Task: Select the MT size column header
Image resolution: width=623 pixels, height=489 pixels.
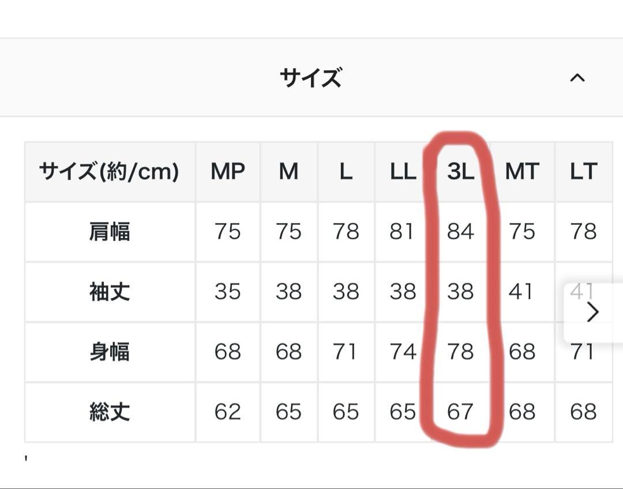Action: (x=522, y=172)
